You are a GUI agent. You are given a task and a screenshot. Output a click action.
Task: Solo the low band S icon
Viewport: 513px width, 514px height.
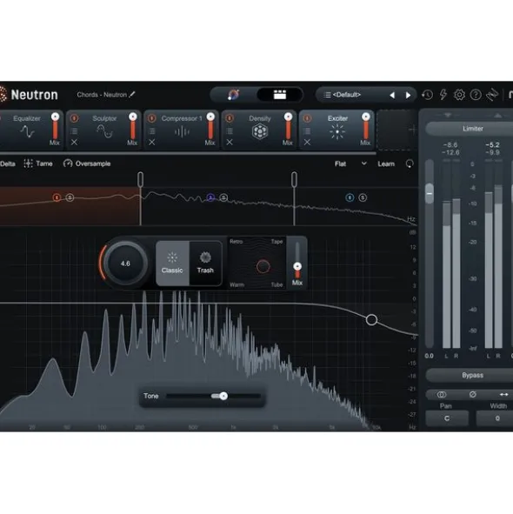[x=70, y=197]
